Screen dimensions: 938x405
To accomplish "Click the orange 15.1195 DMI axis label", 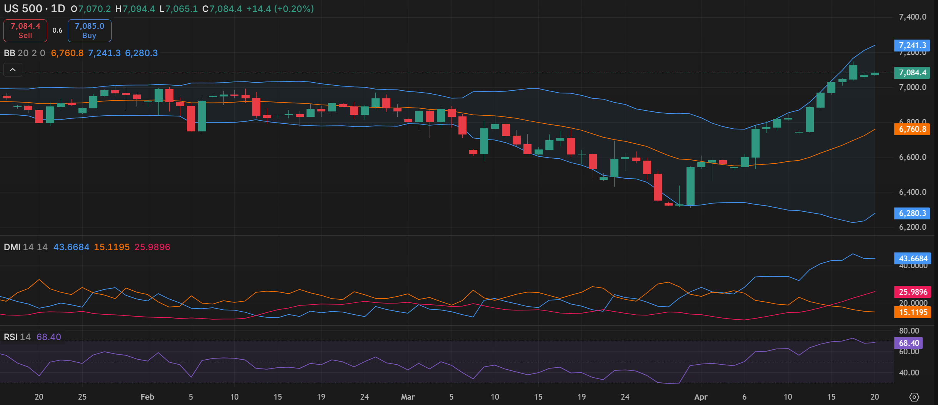I will (913, 312).
